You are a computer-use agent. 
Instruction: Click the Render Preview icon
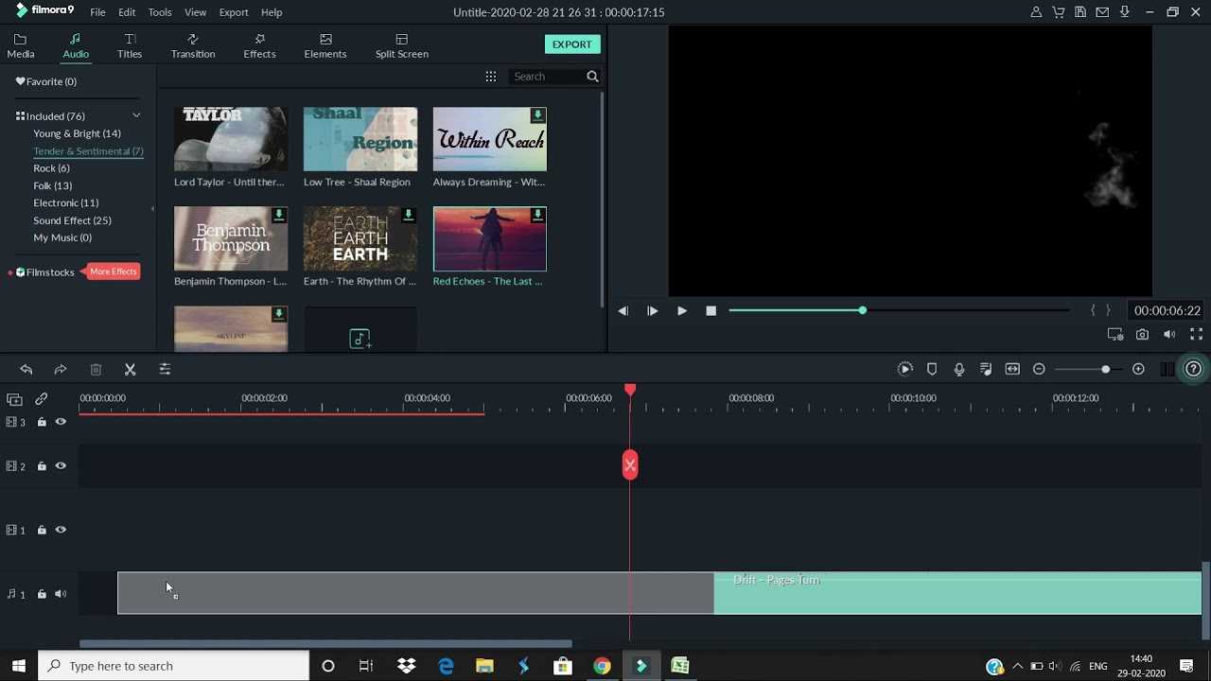point(904,369)
